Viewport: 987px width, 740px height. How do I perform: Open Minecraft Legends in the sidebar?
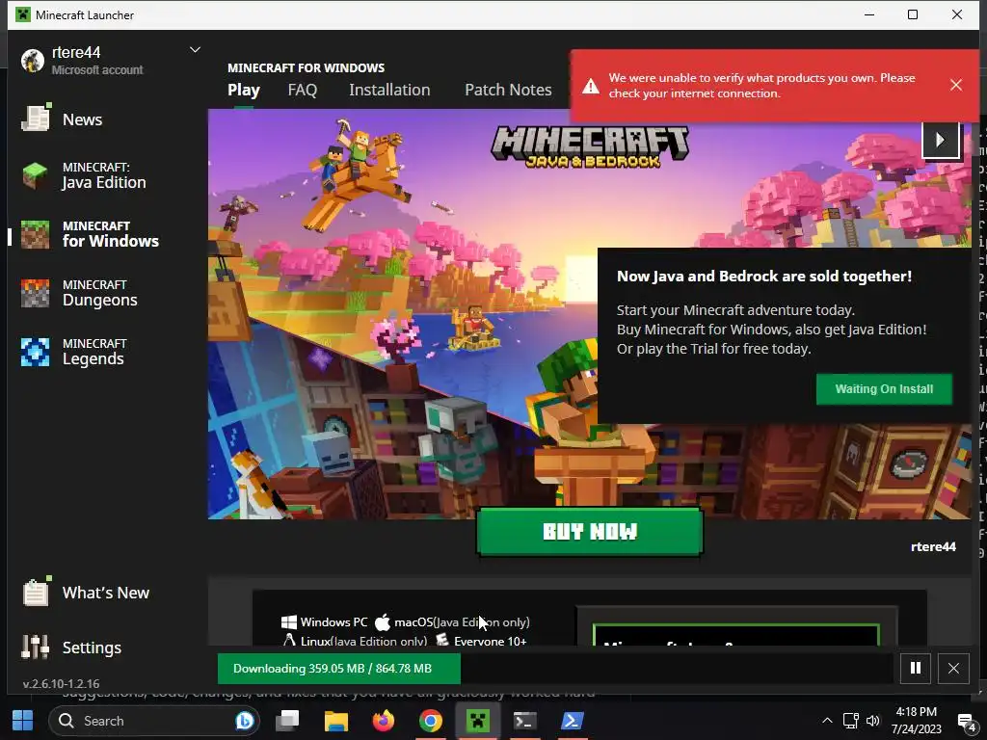pyautogui.click(x=73, y=353)
